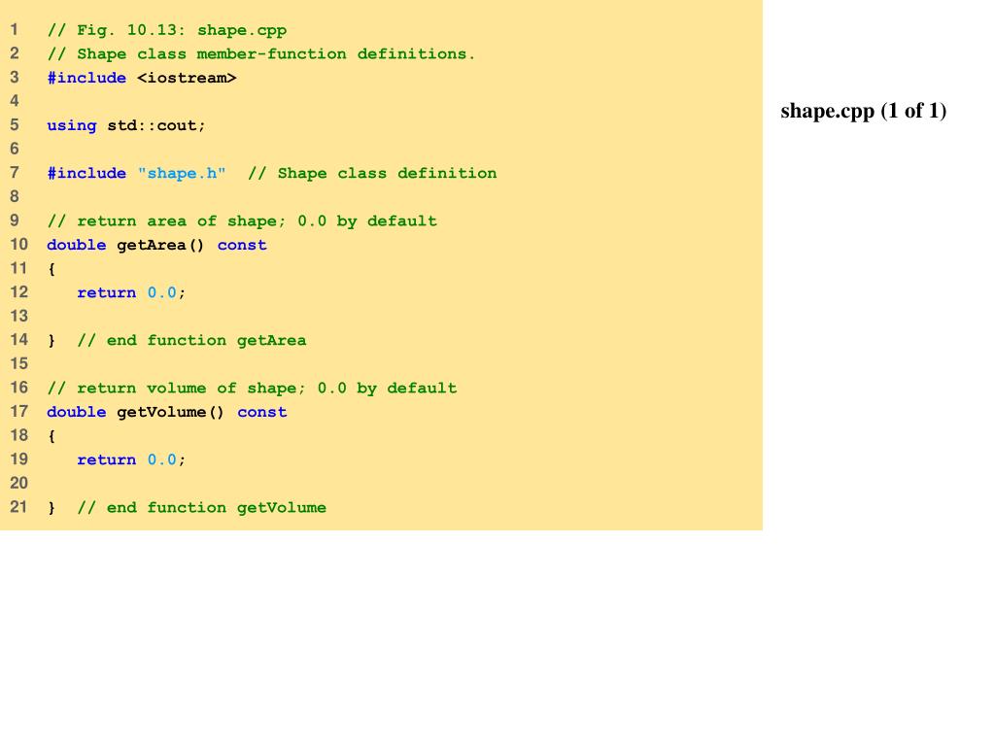Image resolution: width=995 pixels, height=746 pixels.
Task: Click comment "// Fig. 10.13: shape.cpp"
Action: (x=167, y=30)
